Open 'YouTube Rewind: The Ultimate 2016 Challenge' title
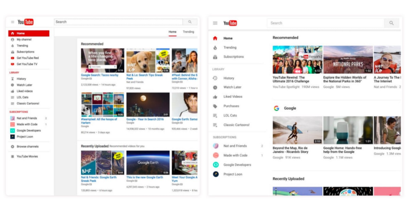Image resolution: width=408 pixels, height=212 pixels. pyautogui.click(x=291, y=79)
